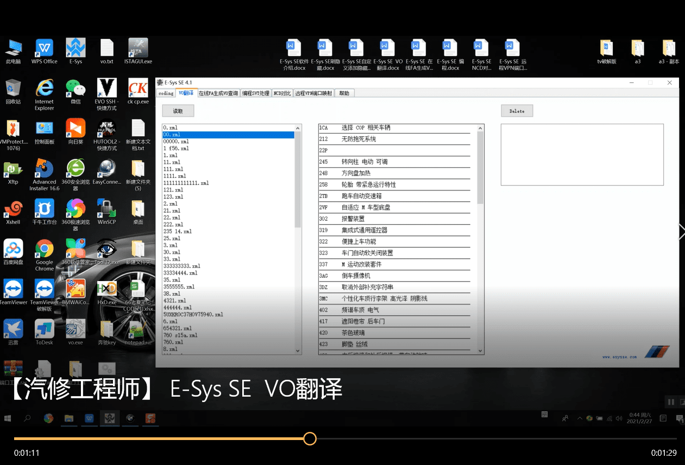685x465 pixels.
Task: Launch WPS Office from the desktop
Action: click(44, 48)
